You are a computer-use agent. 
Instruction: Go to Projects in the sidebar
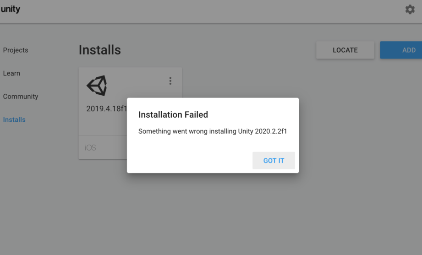pyautogui.click(x=16, y=50)
